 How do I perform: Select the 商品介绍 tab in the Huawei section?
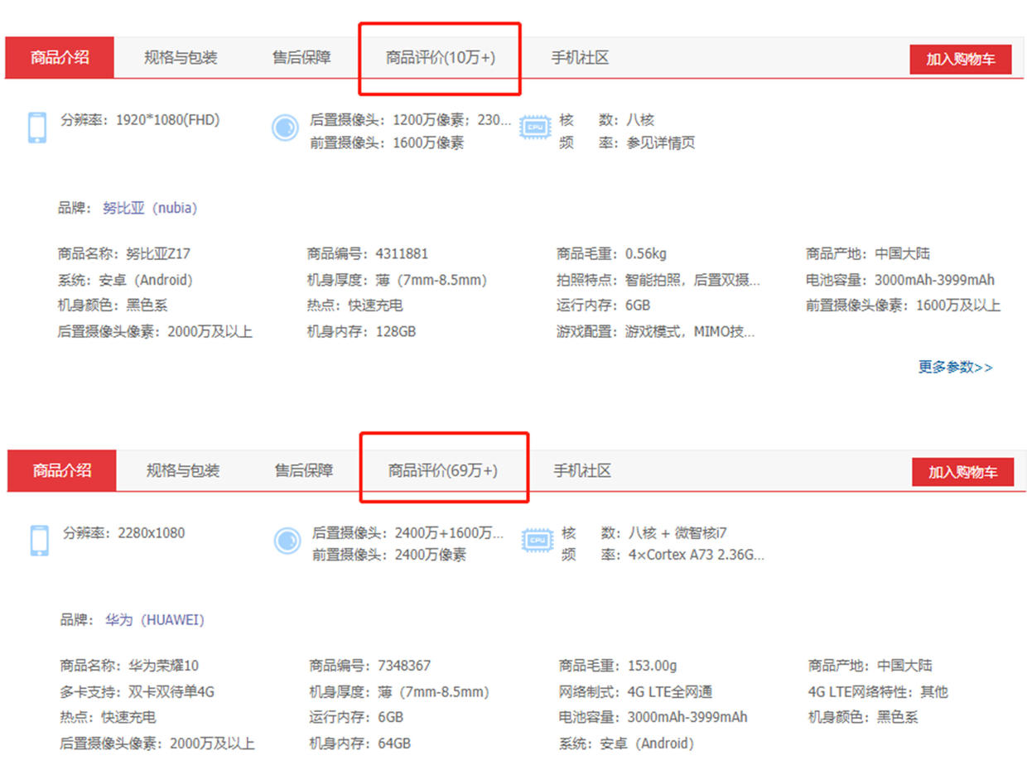pyautogui.click(x=60, y=470)
